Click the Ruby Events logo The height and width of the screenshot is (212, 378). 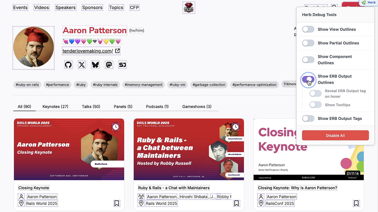(188, 8)
